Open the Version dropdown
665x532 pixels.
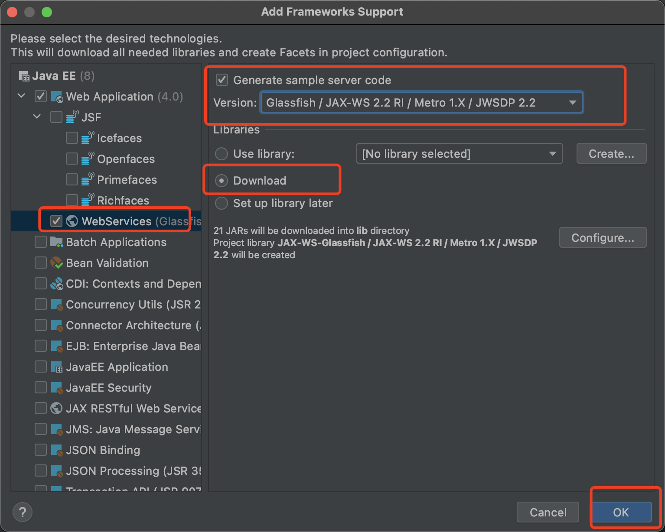[x=573, y=102]
